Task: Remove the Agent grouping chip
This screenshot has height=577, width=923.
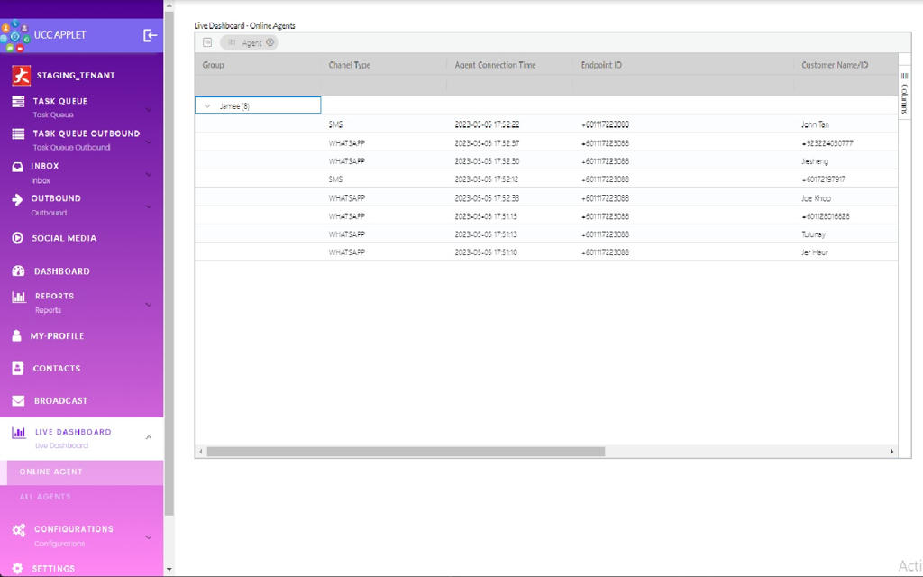Action: pos(270,42)
